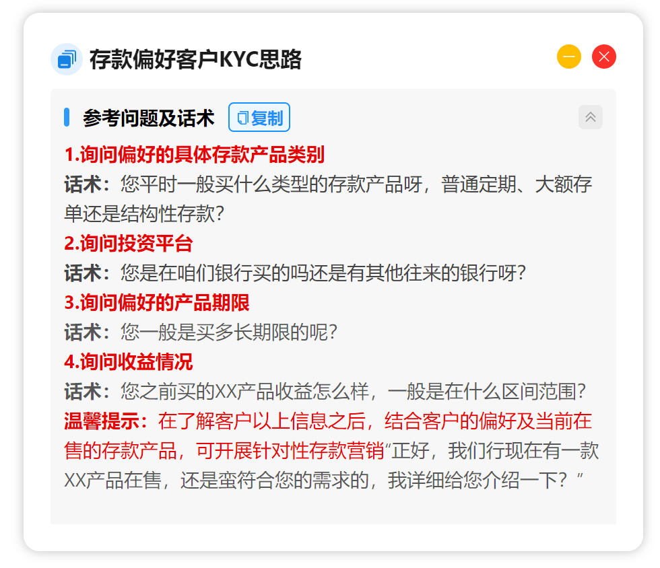The width and height of the screenshot is (660, 568).
Task: Click heading 3.询问偏好的产品期限
Action: (156, 303)
